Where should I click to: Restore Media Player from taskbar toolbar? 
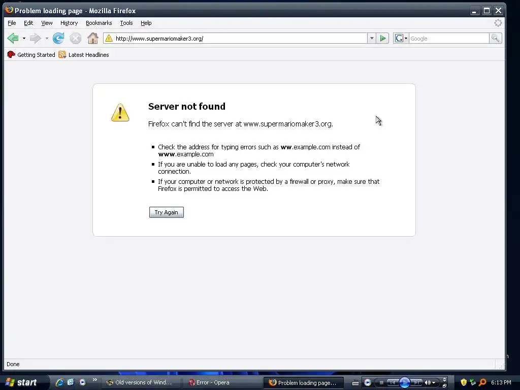(x=444, y=386)
